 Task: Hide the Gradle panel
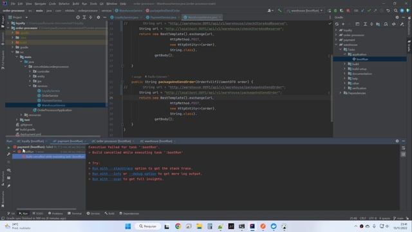(x=404, y=17)
